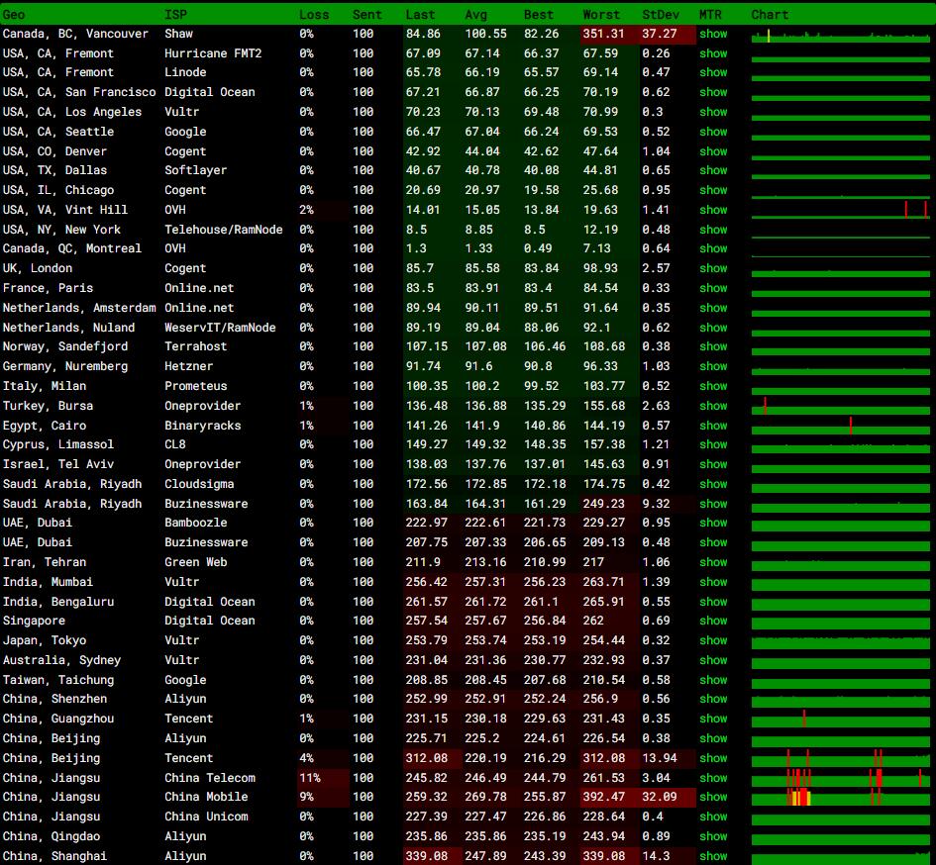The width and height of the screenshot is (936, 865).
Task: Click latency chart for Cairo Binaryracks row
Action: point(841,426)
